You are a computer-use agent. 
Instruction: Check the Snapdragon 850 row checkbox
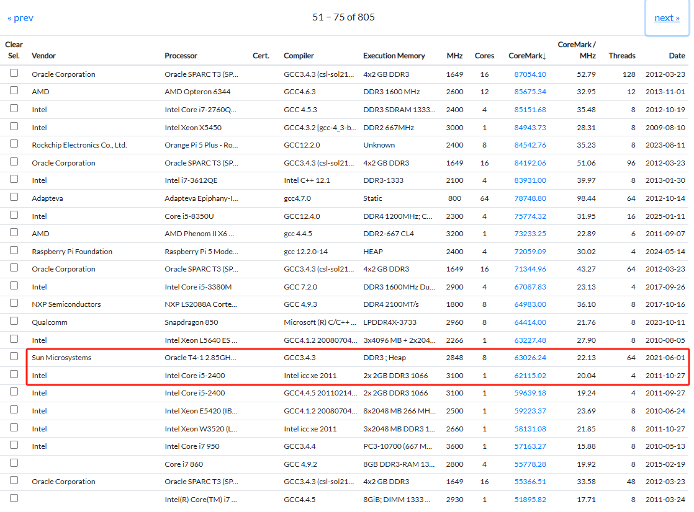(14, 321)
